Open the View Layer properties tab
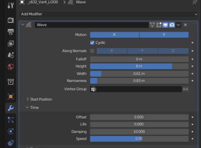The width and height of the screenshot is (201, 148). tap(11, 43)
